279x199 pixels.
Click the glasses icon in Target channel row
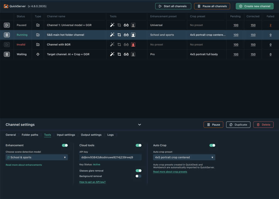(126, 54)
